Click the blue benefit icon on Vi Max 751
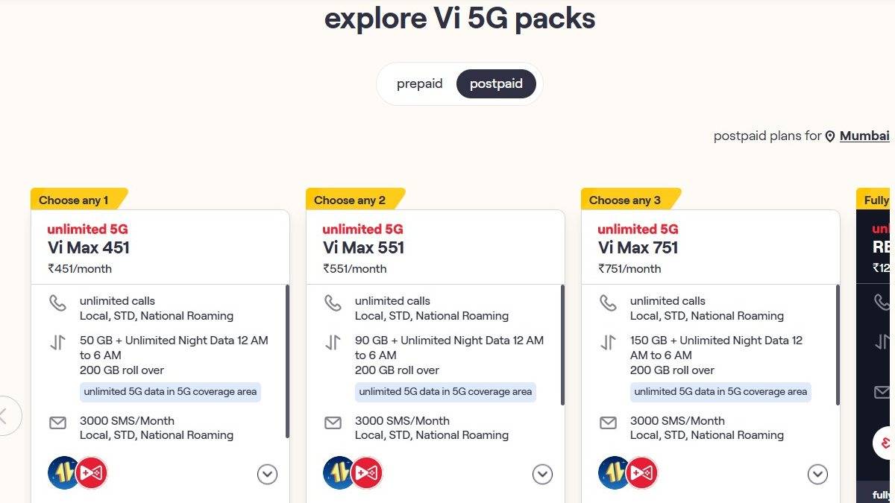Screen dimensions: 895x503 615,472
